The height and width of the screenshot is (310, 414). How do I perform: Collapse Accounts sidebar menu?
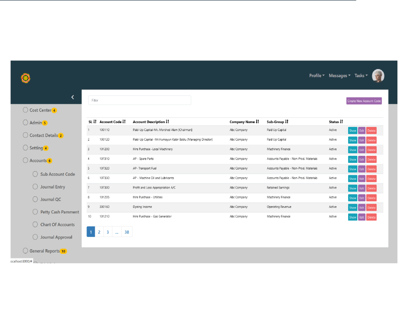38,161
